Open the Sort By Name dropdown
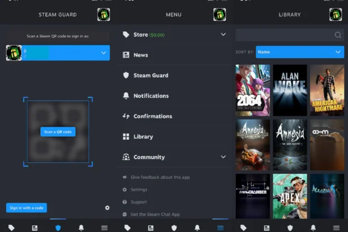Viewport: 348px width, 232px height. (x=300, y=52)
